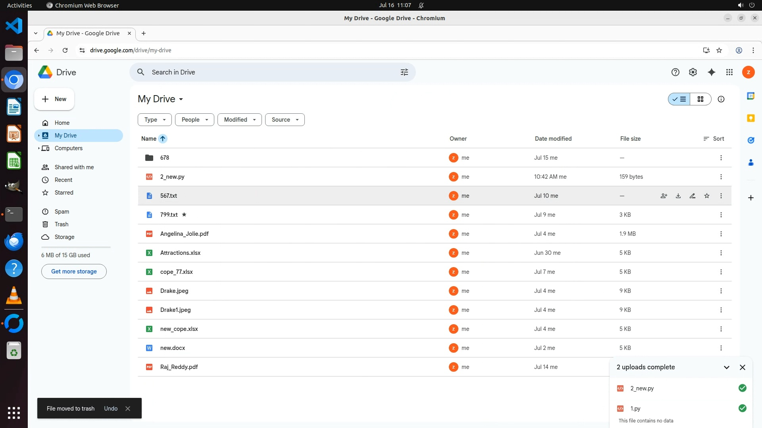Open the Google apps grid

point(729,72)
